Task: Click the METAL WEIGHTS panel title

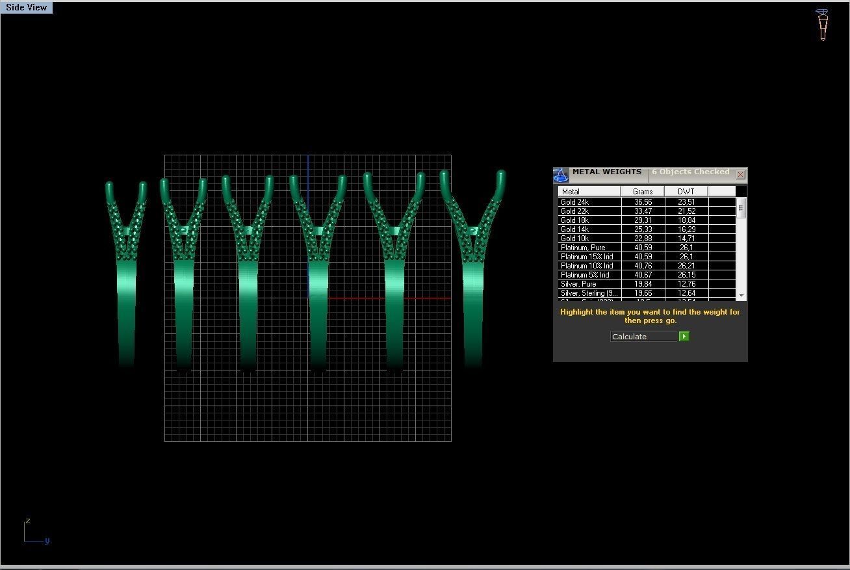Action: click(x=606, y=172)
